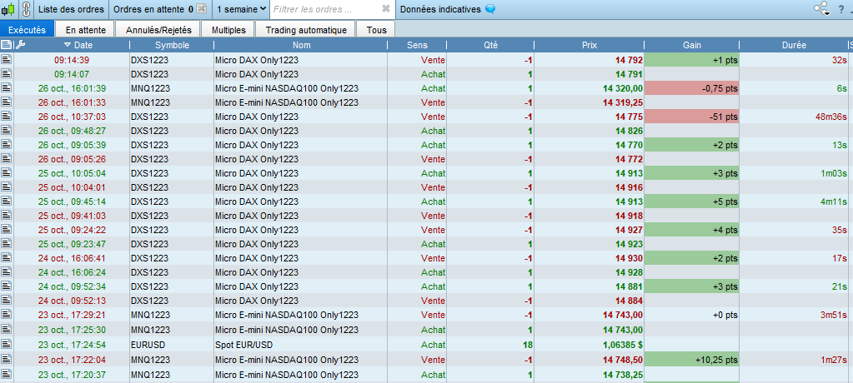The width and height of the screenshot is (853, 383).
Task: Open detail icon for 26 oct. 09:48:27 order
Action: [7, 131]
